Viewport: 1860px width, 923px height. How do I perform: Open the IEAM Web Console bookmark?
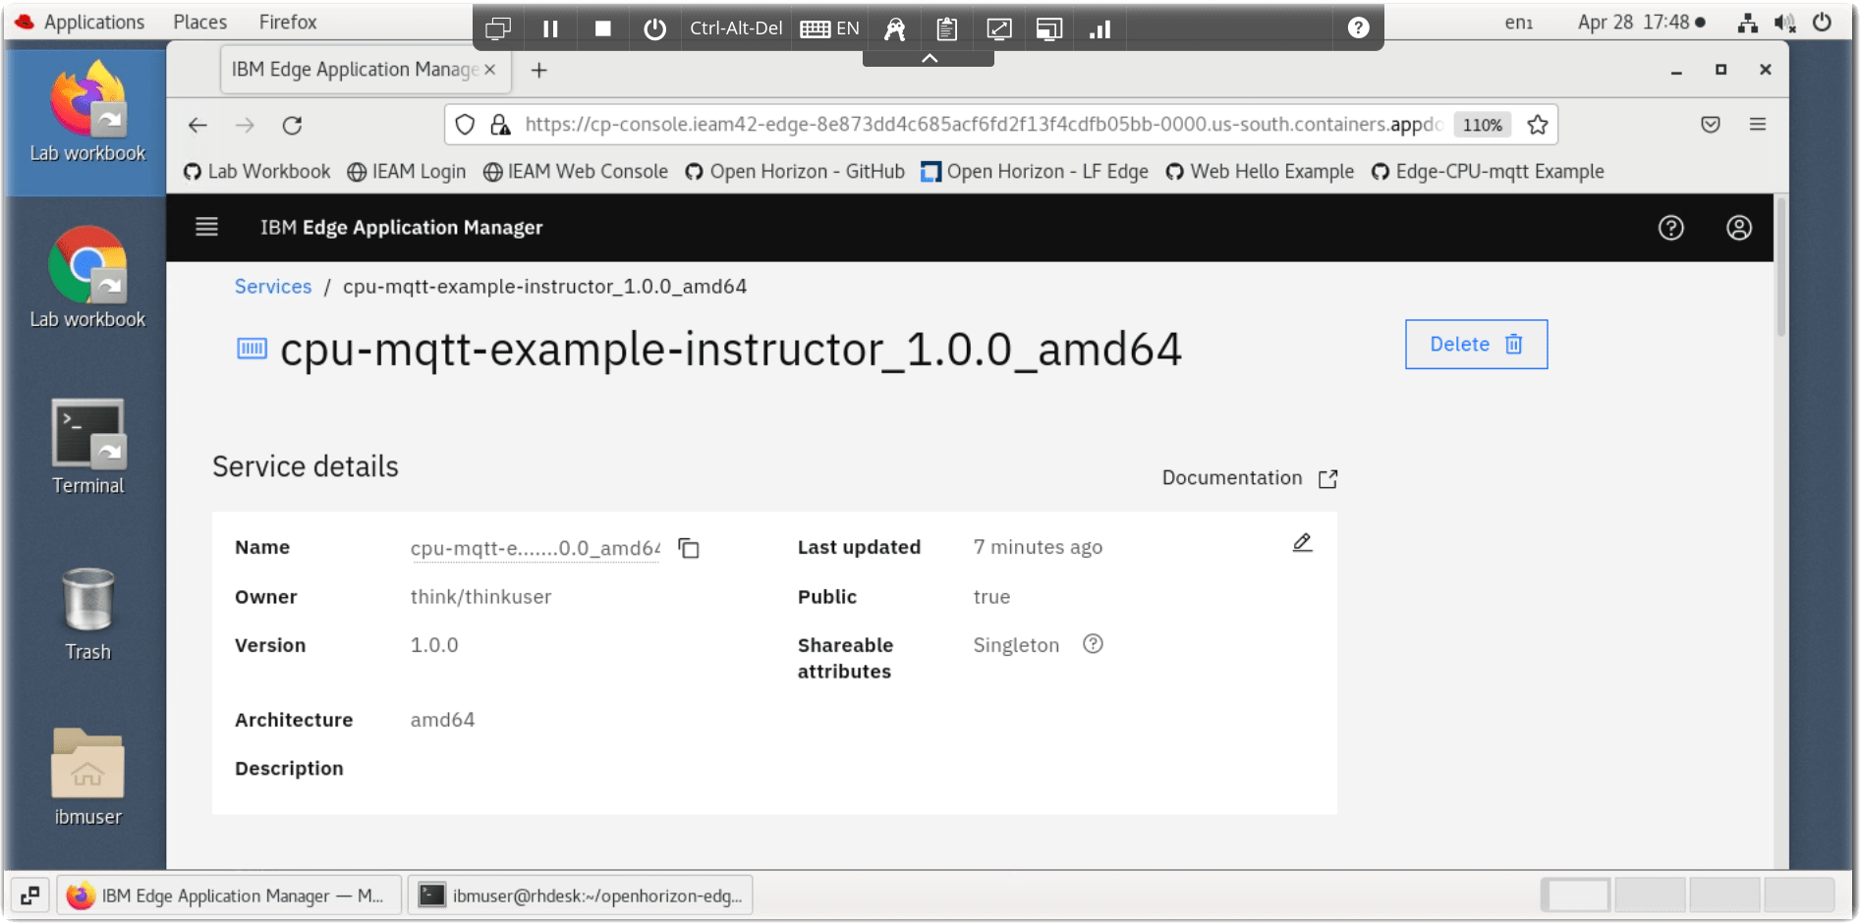coord(576,172)
